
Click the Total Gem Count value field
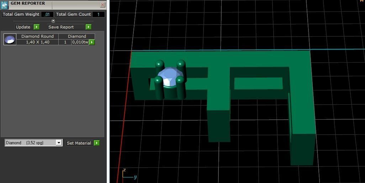coord(99,15)
